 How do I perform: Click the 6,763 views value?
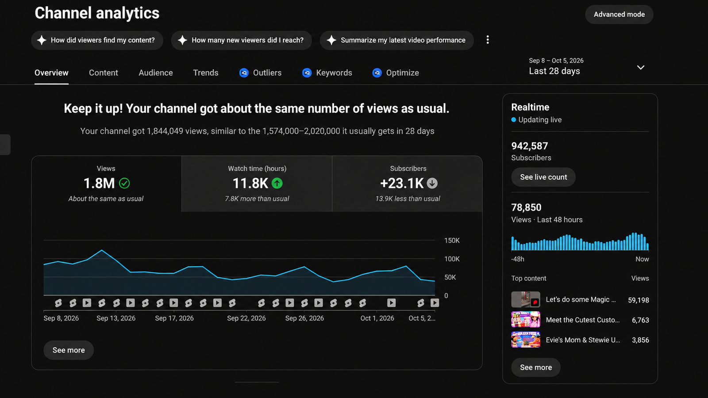point(640,320)
